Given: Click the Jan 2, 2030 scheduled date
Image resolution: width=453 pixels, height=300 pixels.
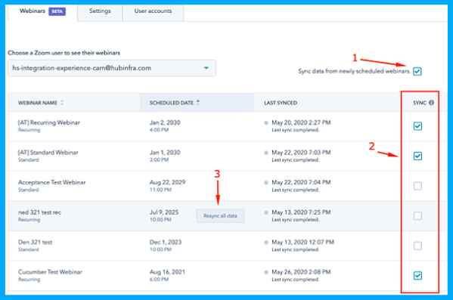Looking at the screenshot, I should 165,122.
